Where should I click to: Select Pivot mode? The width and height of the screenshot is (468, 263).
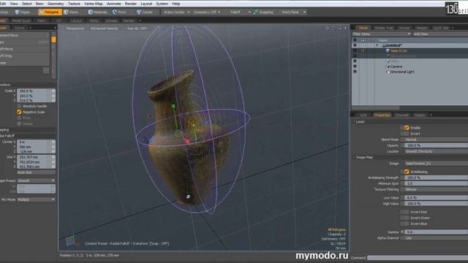(x=119, y=12)
